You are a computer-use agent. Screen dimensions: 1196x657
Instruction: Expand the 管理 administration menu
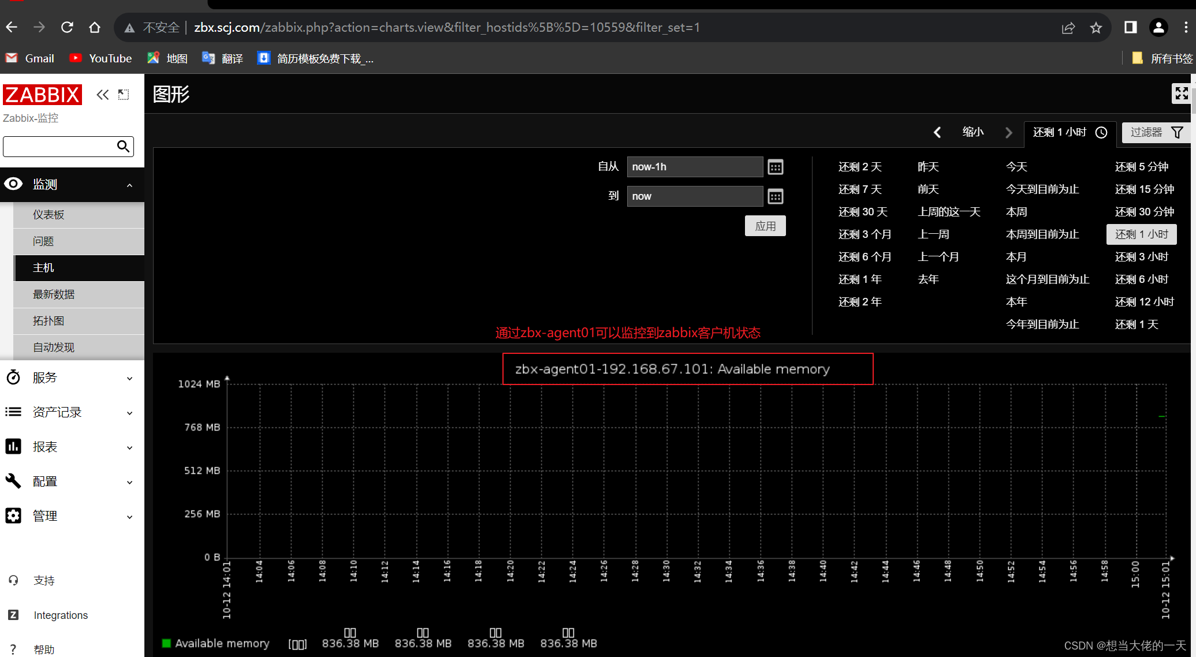72,516
